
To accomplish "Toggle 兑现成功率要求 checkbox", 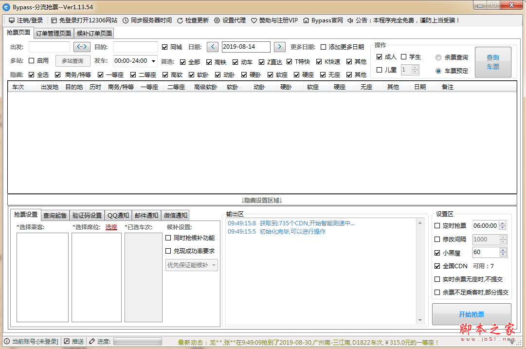I will tap(168, 251).
